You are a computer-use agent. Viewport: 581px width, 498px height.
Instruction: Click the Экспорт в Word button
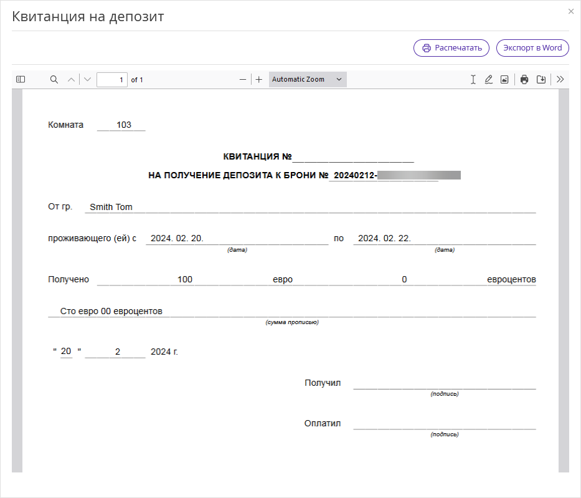(x=532, y=48)
